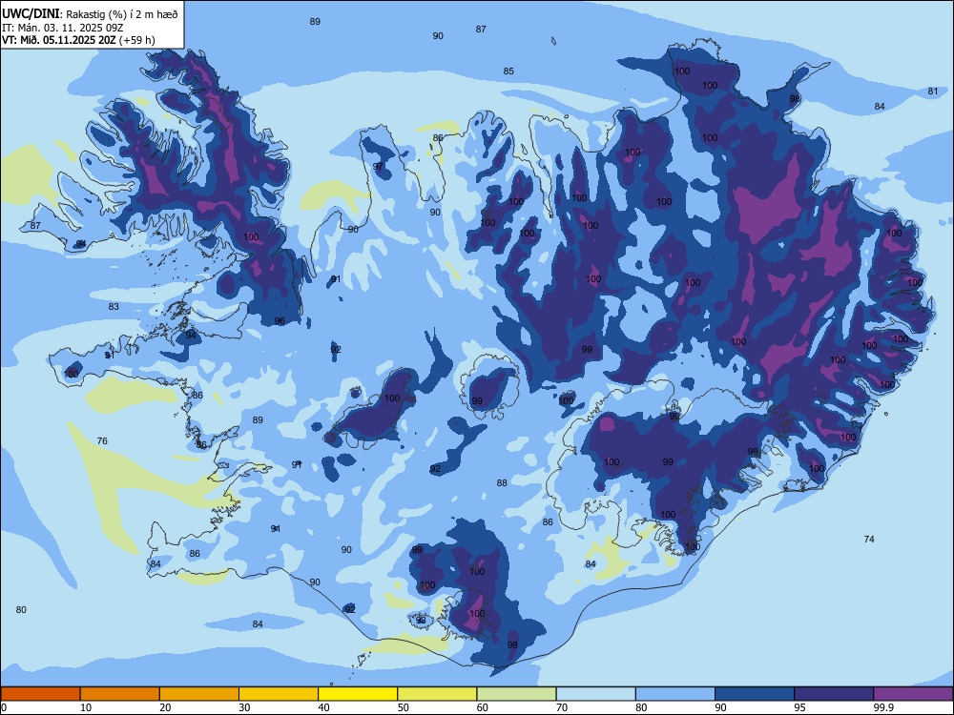Click the legend tick label 99.9

coord(882,707)
